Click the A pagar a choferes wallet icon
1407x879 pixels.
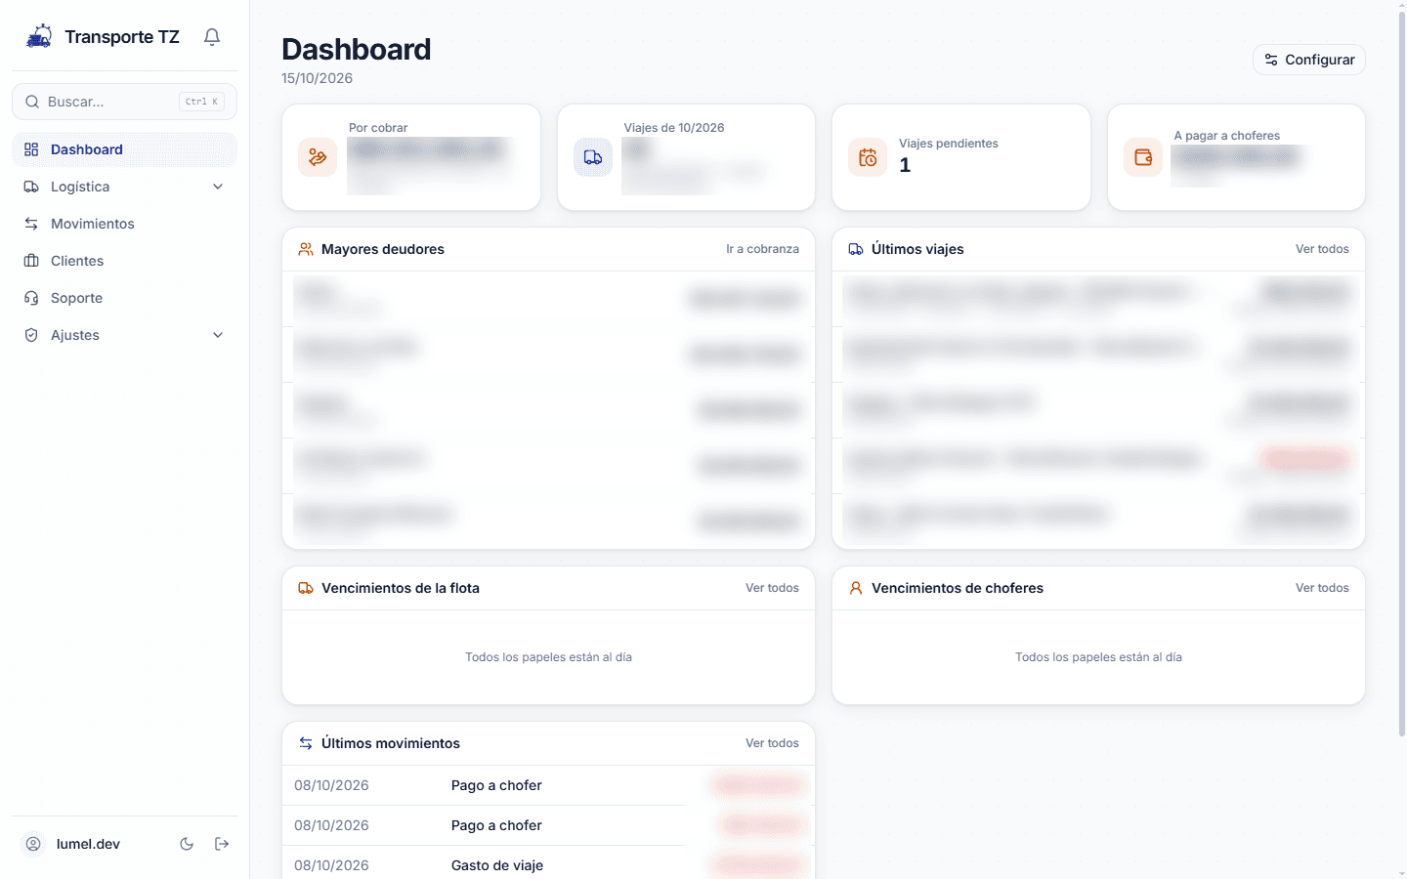click(x=1143, y=157)
